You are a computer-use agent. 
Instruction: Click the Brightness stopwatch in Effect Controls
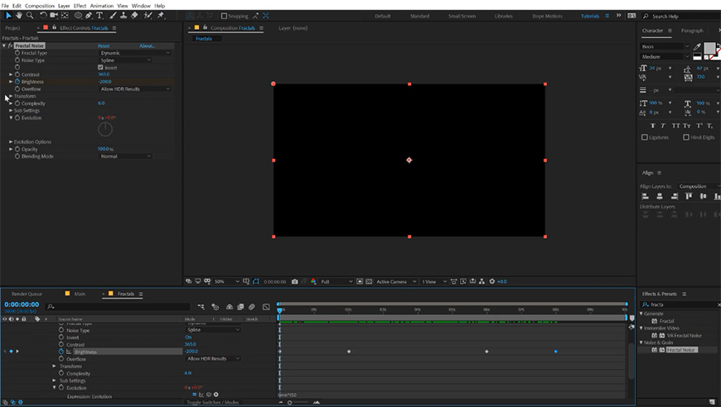click(x=17, y=82)
